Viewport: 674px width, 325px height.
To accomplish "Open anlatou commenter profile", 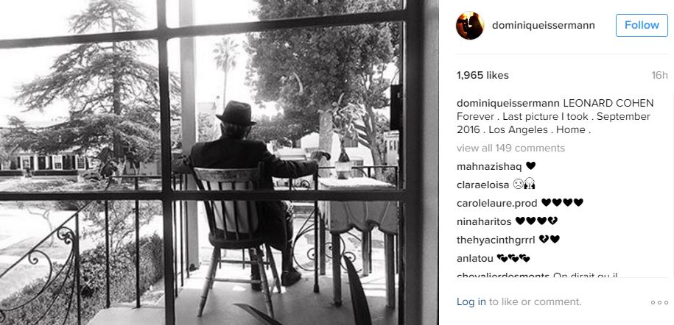I will [x=474, y=258].
